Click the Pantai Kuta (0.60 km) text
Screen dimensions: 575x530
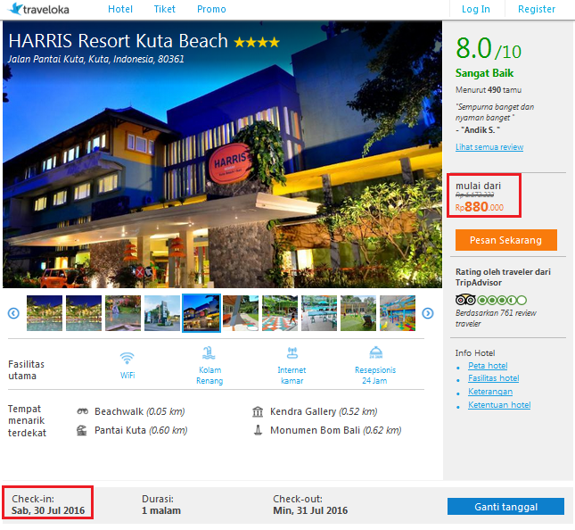coord(141,430)
